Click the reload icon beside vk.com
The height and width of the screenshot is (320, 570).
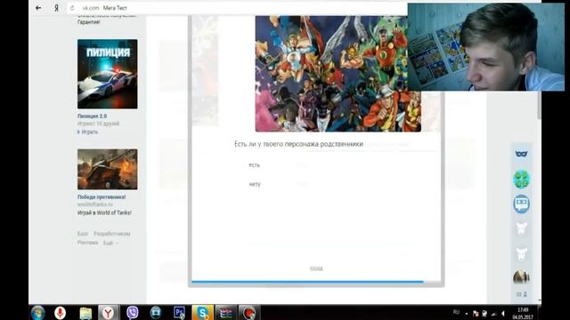(72, 8)
